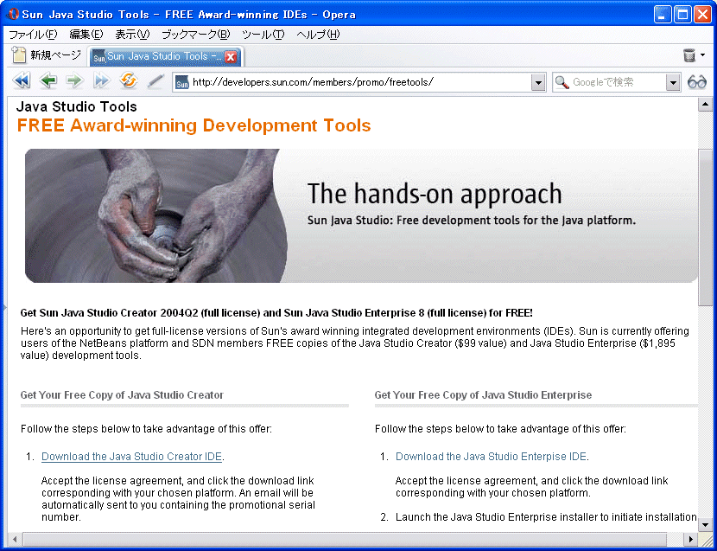Open the ファイル(F) menu

[x=33, y=35]
